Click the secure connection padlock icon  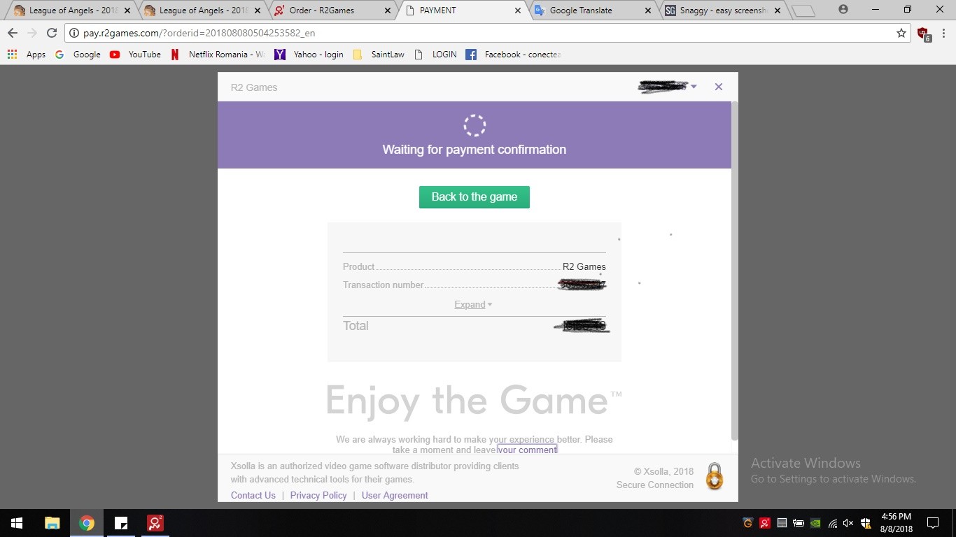pyautogui.click(x=714, y=476)
